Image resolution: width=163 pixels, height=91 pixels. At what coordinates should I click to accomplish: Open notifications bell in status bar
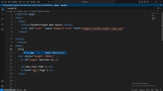161,90
